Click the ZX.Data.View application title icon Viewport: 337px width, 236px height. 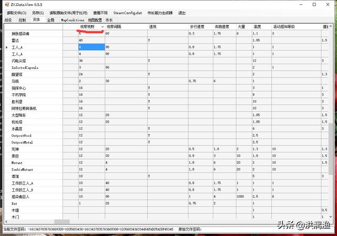(x=6, y=4)
